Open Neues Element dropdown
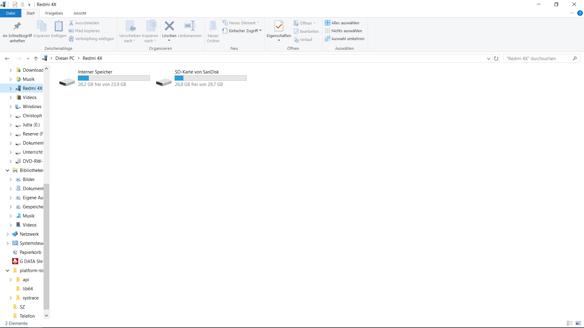Screen dimensions: 584x328 pyautogui.click(x=241, y=23)
